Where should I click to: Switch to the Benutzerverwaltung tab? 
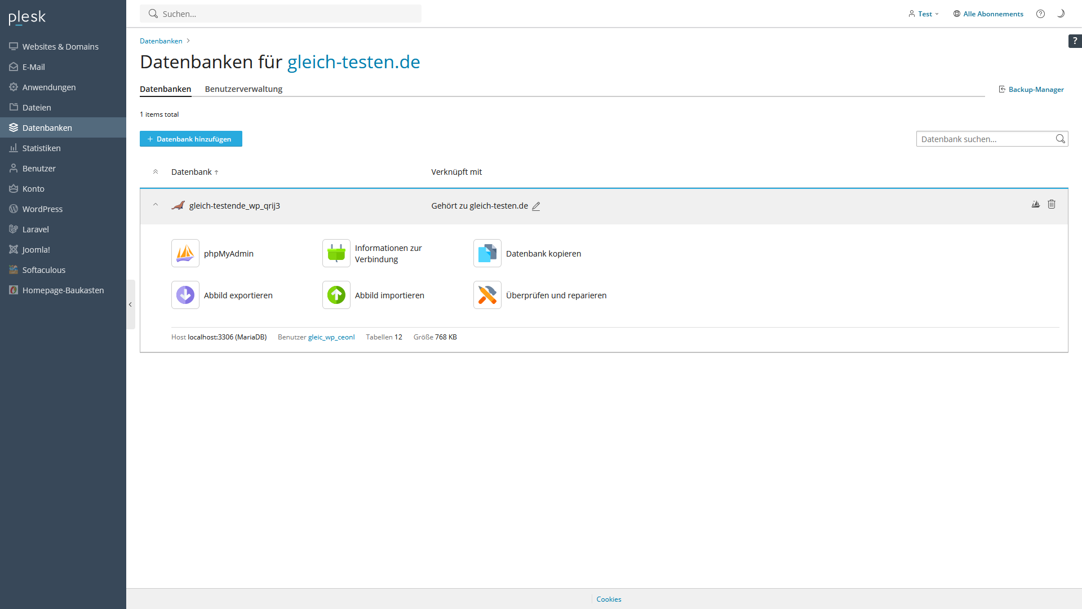click(x=243, y=89)
